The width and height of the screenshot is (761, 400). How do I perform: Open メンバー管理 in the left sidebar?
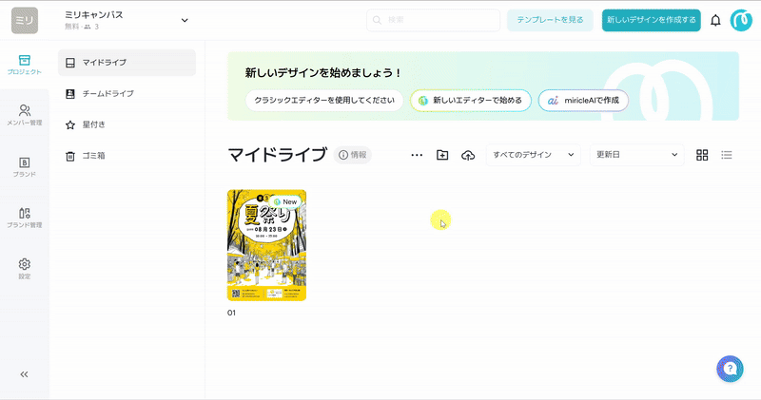coord(25,115)
